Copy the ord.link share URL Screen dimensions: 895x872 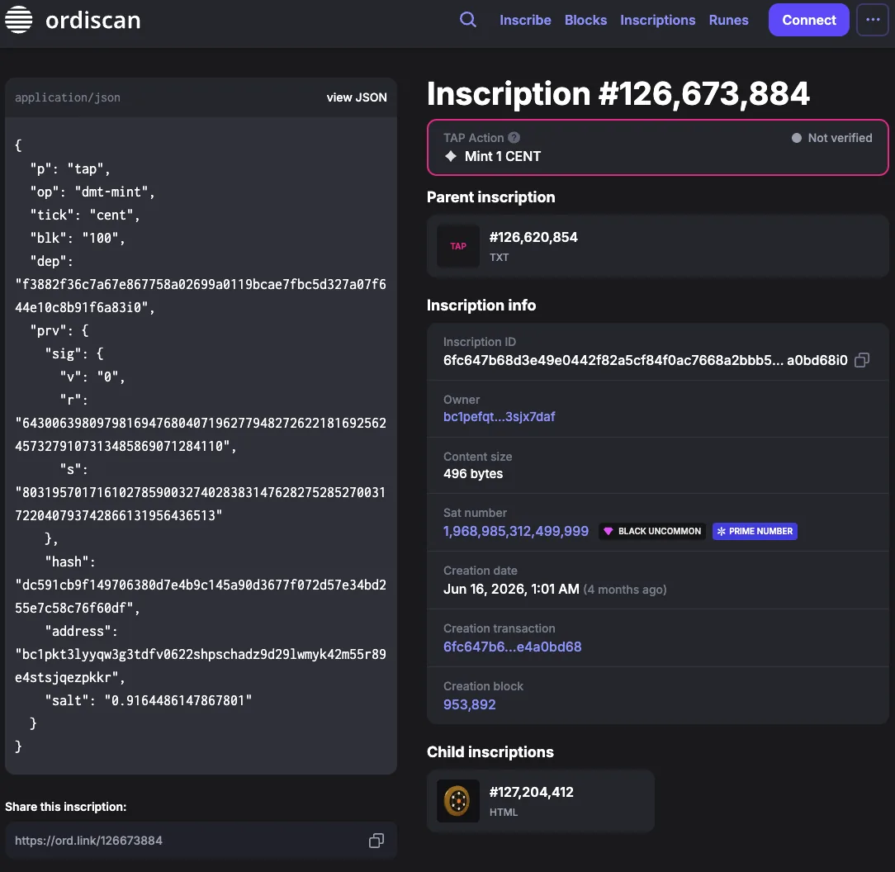coord(376,841)
